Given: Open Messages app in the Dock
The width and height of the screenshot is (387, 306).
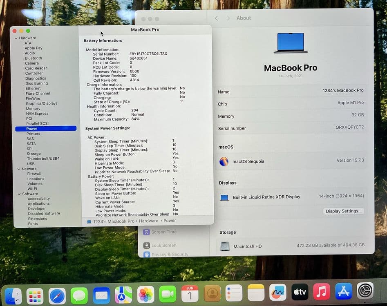Looking at the screenshot, I should [79, 295].
